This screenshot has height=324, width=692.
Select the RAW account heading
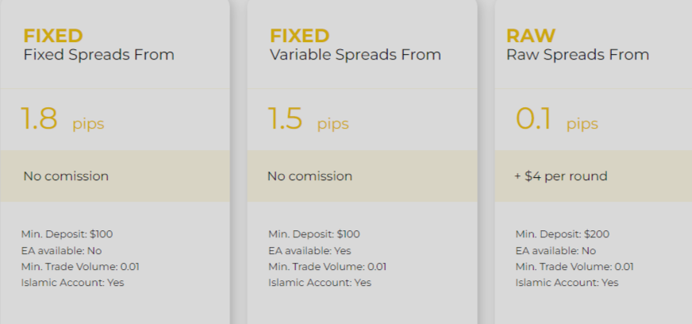530,36
